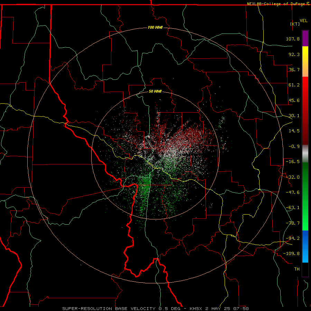
Task: Click the green segment of the color bar
Action: (x=305, y=196)
